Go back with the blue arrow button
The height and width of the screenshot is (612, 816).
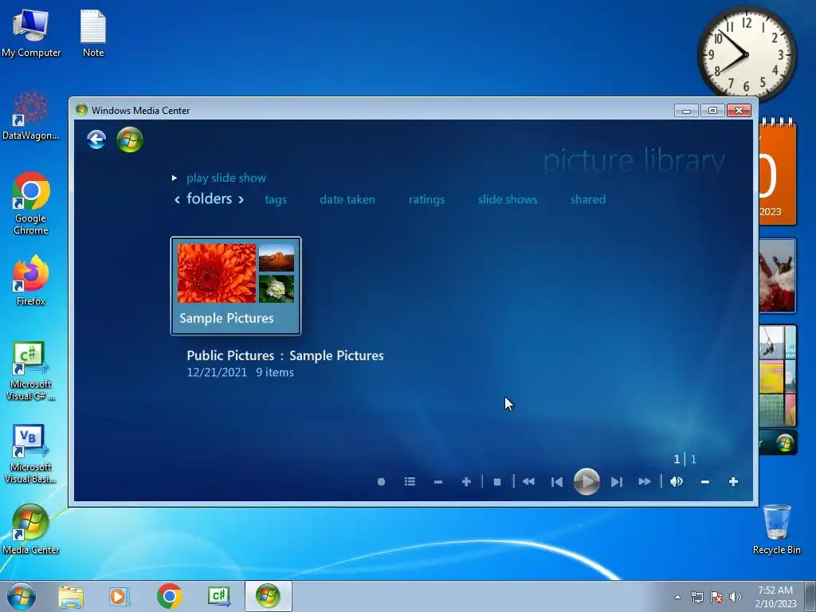click(96, 139)
